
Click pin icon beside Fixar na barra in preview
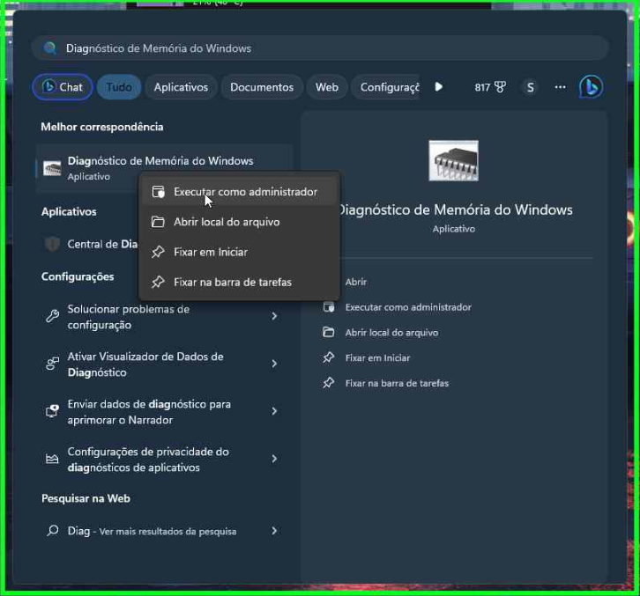[x=329, y=383]
